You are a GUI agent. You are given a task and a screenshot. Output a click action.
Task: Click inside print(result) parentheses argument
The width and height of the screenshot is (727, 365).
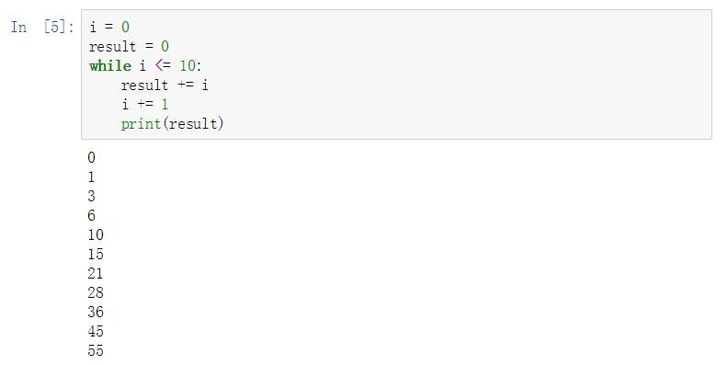click(x=193, y=124)
